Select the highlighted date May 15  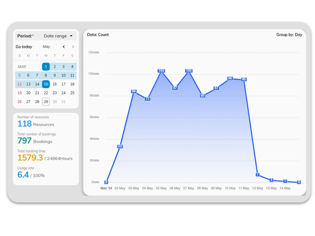coord(46,84)
